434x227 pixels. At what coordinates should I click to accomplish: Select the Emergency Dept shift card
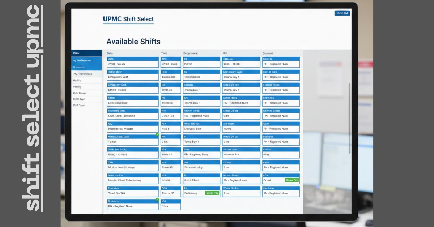point(133,76)
